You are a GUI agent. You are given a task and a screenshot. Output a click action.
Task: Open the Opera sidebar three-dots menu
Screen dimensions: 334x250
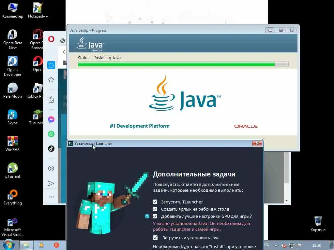point(51,197)
